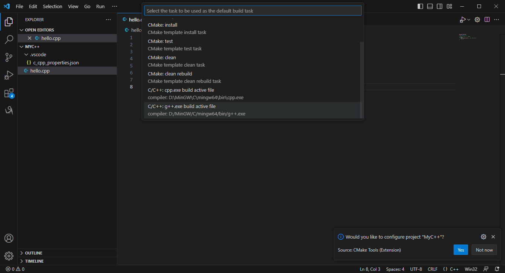
Task: Select hello.cpp under Open Editors
Action: [67, 38]
